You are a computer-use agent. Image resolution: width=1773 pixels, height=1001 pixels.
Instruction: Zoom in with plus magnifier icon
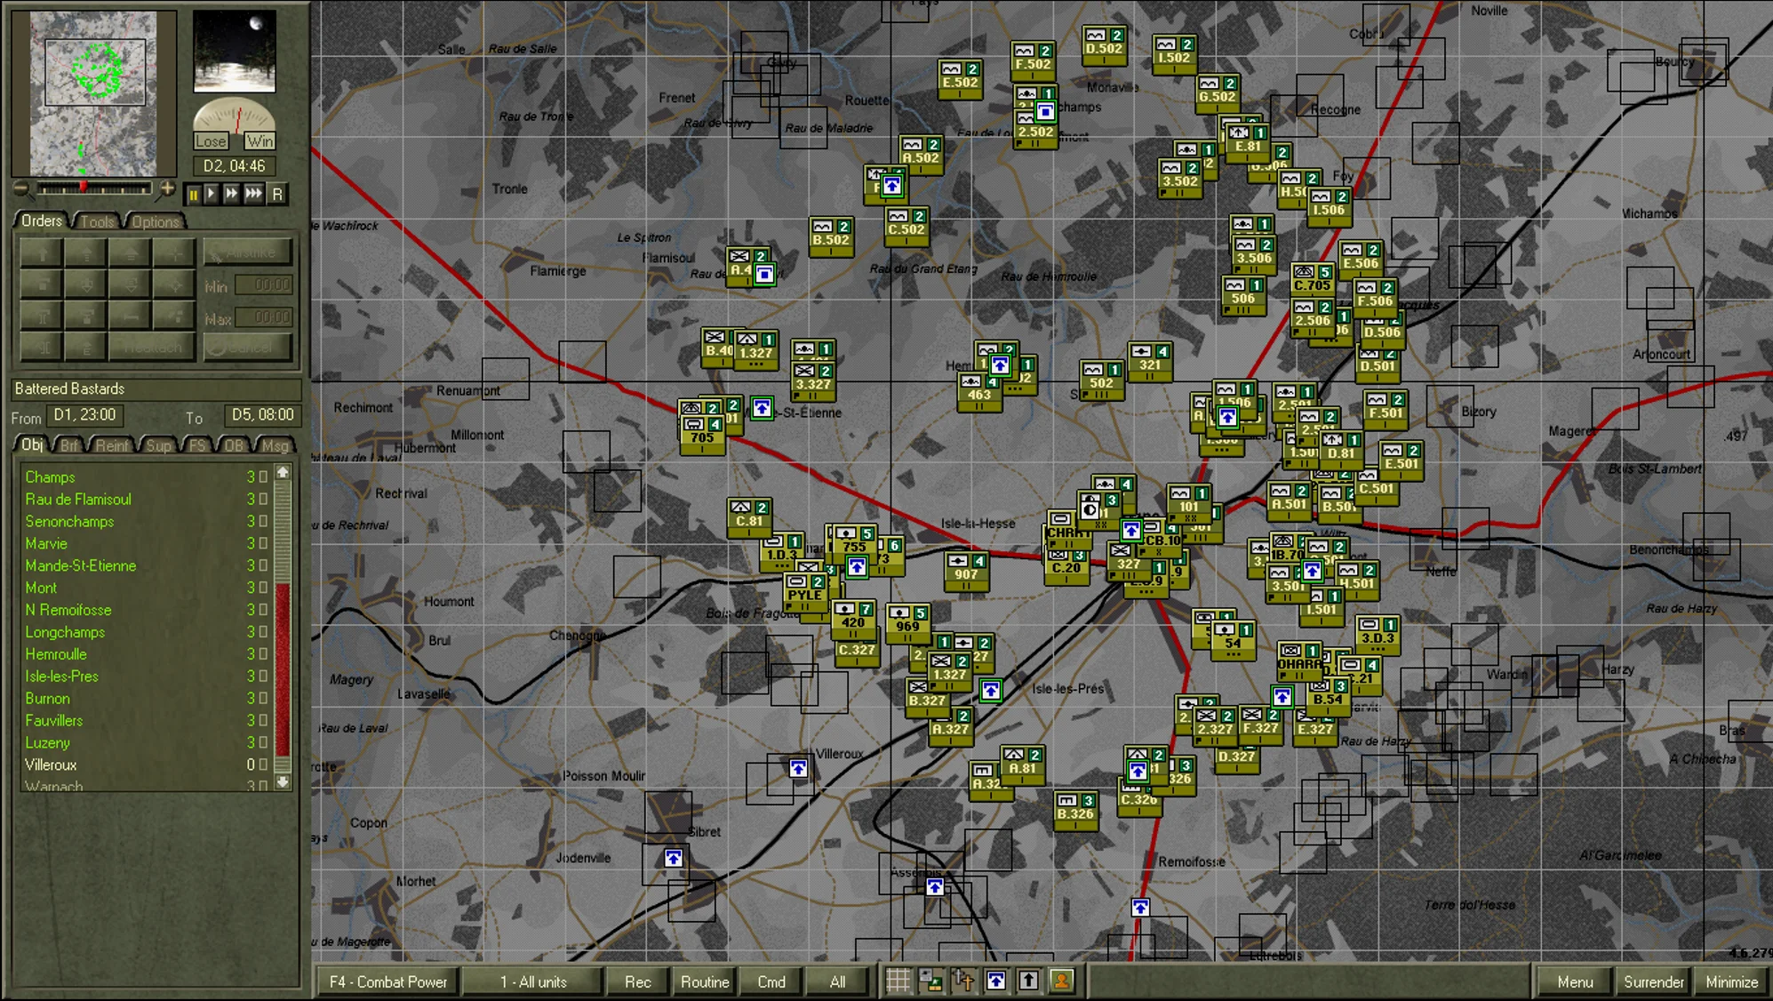(x=167, y=188)
